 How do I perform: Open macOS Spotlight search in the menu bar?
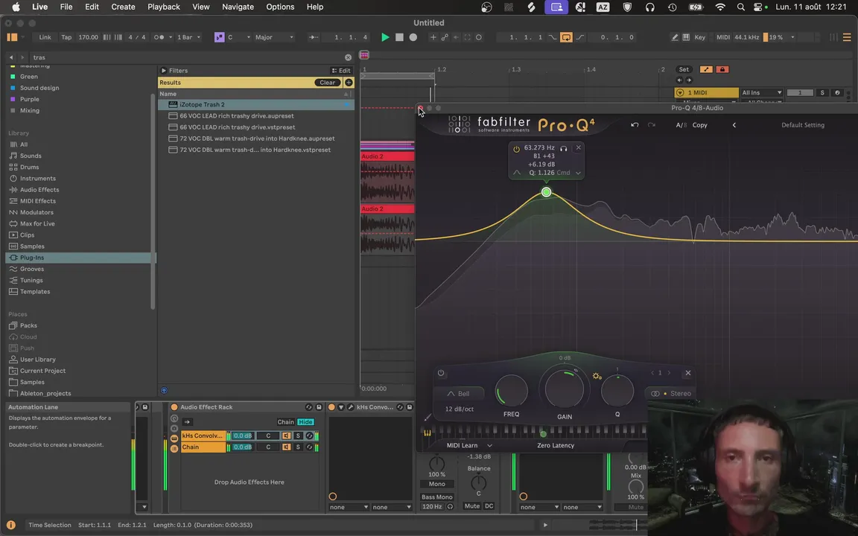740,7
